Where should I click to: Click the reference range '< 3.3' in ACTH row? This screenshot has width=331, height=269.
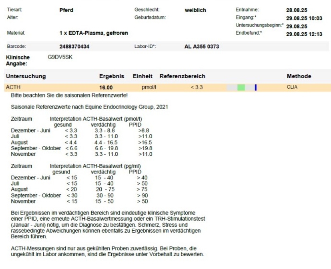pos(197,87)
